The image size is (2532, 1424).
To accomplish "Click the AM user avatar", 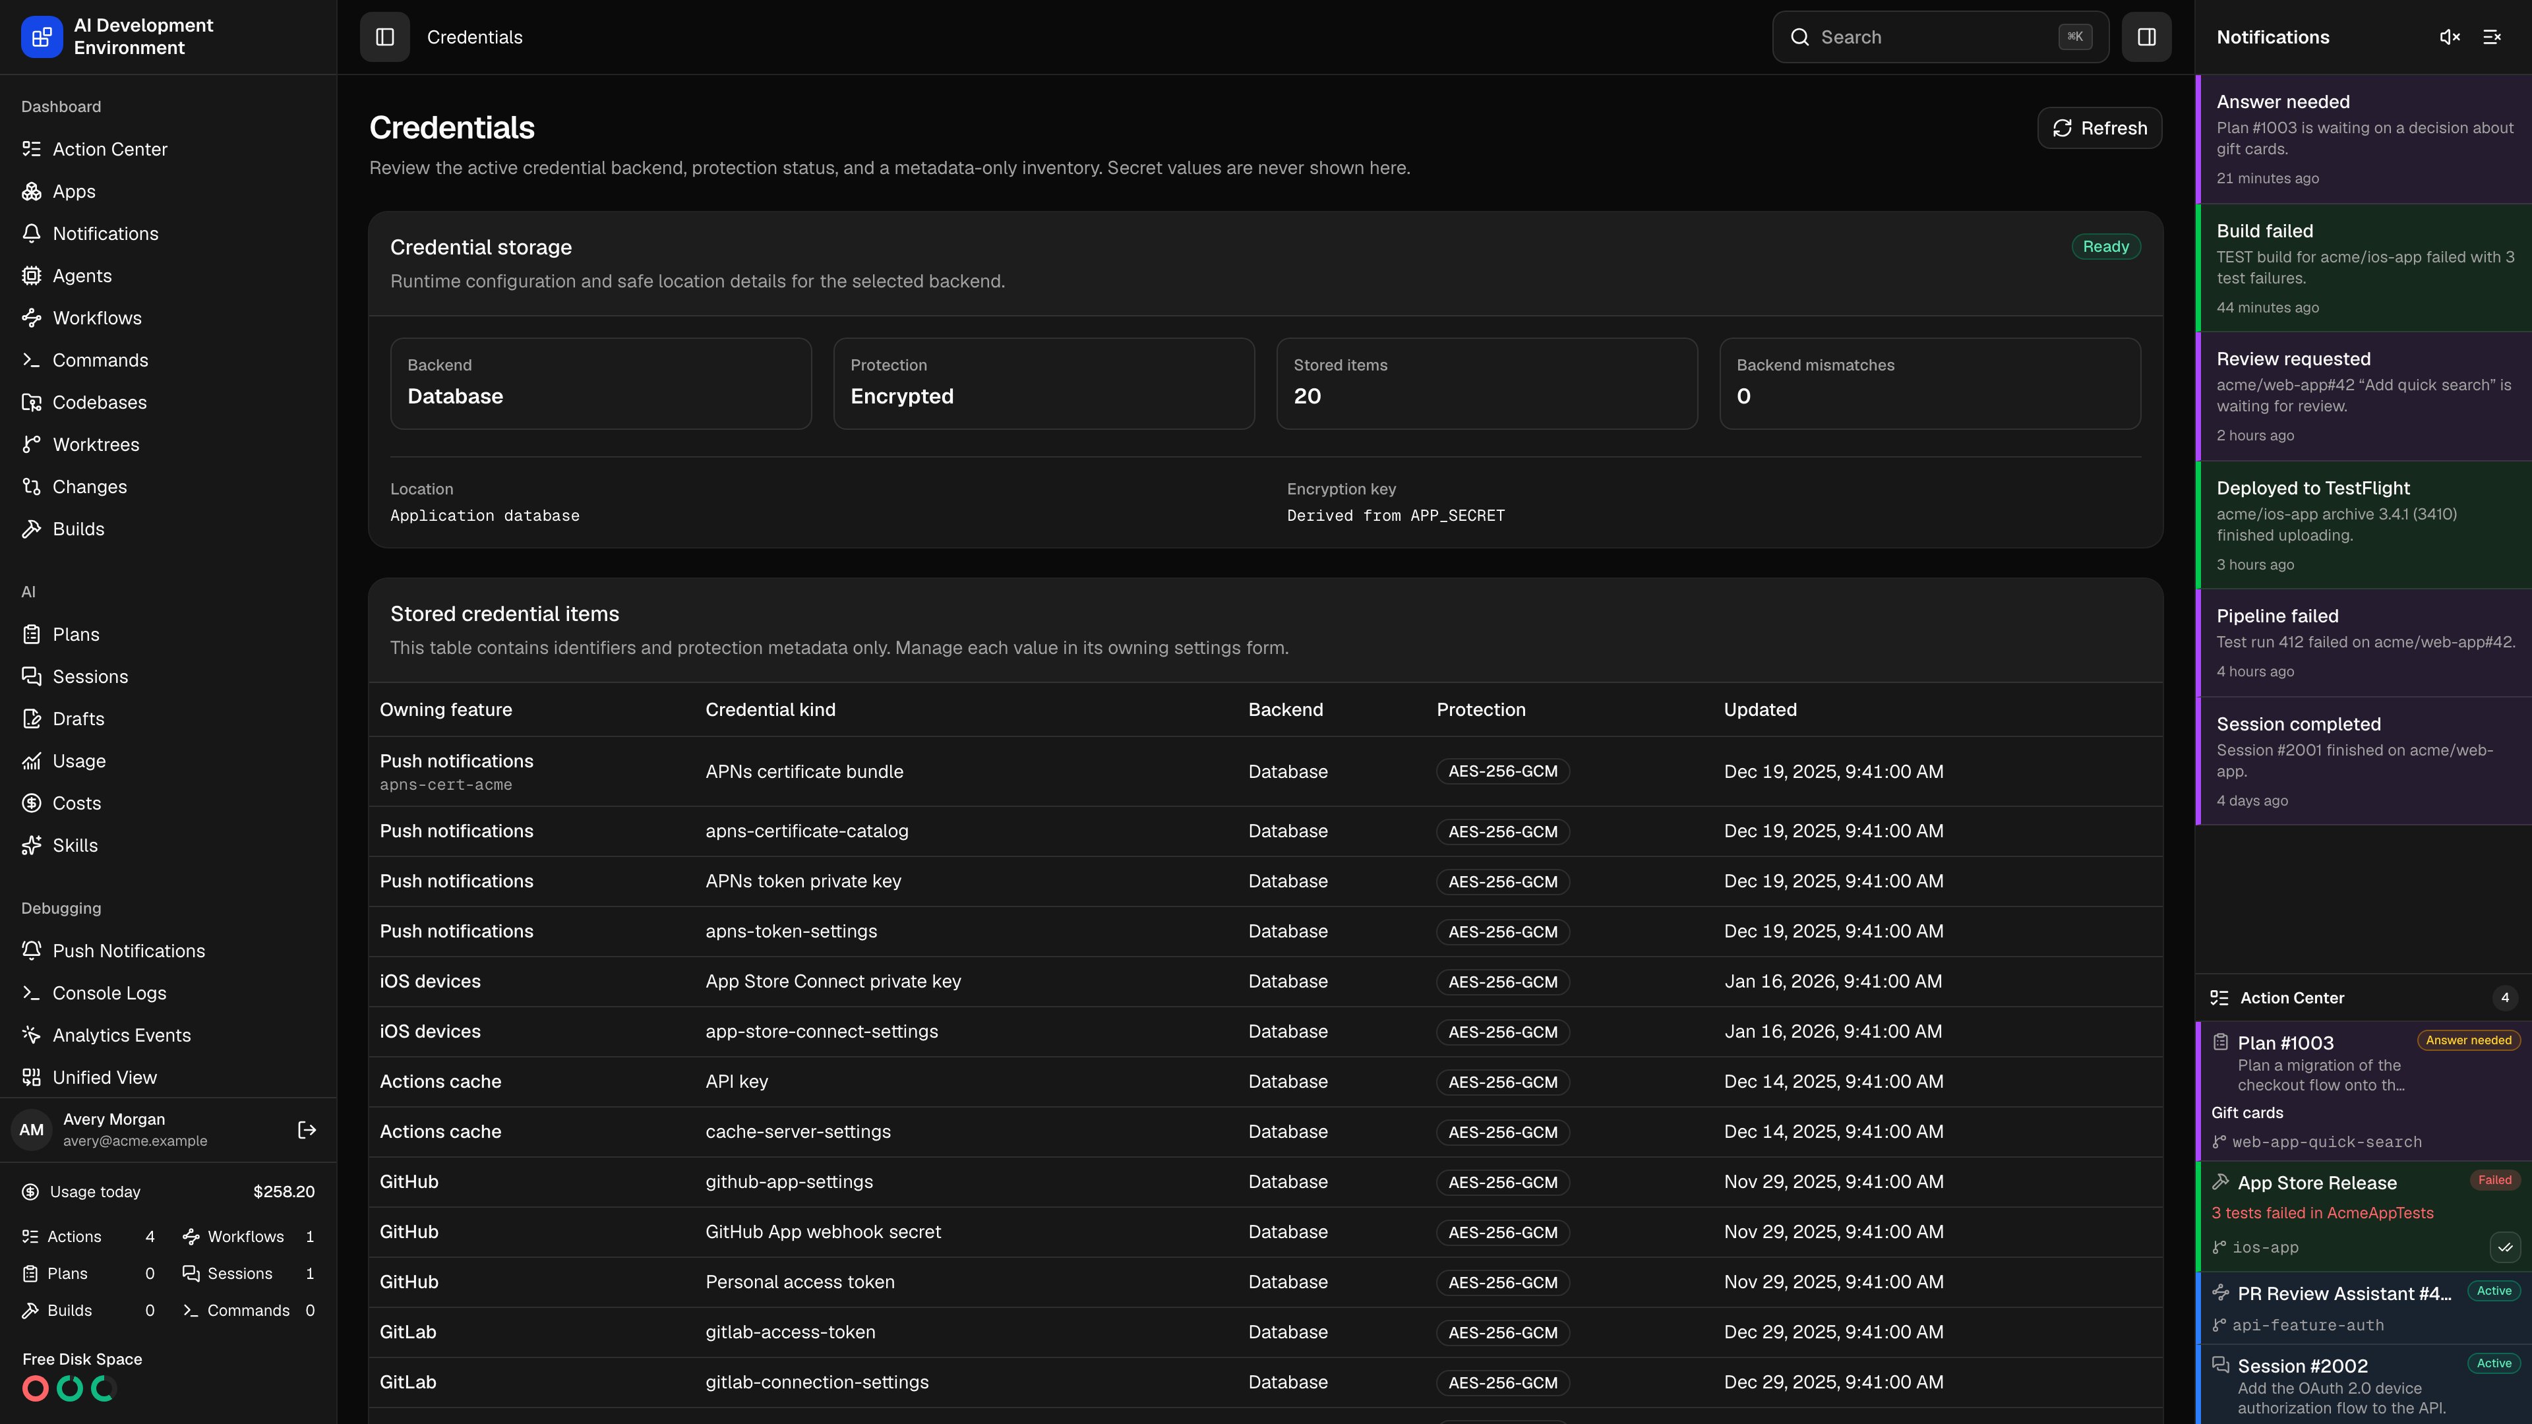I will pos(32,1130).
